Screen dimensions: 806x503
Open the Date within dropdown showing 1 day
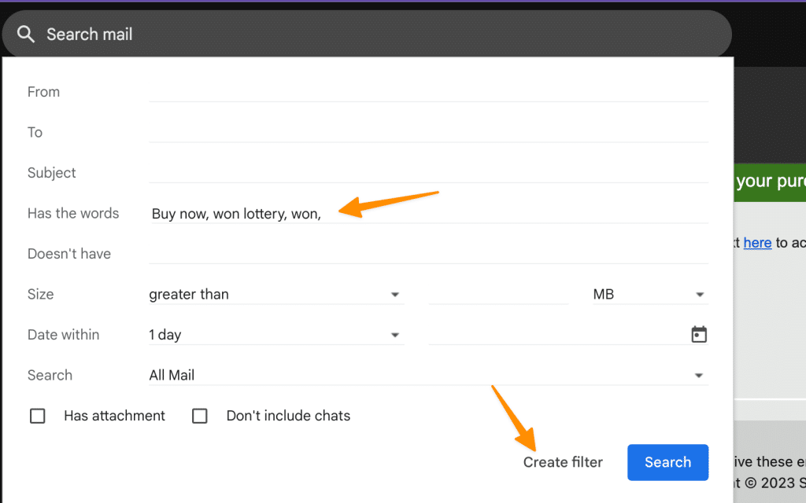coord(275,334)
